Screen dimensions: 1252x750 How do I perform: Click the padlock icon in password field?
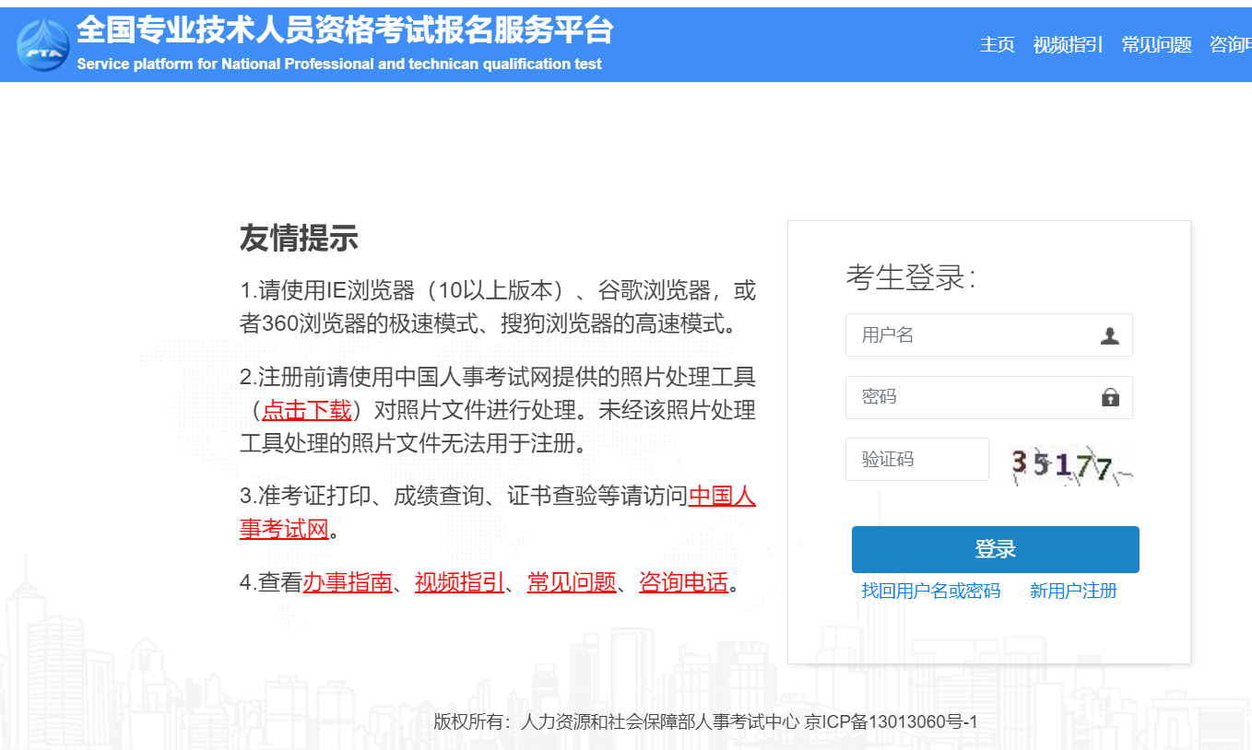(x=1110, y=397)
